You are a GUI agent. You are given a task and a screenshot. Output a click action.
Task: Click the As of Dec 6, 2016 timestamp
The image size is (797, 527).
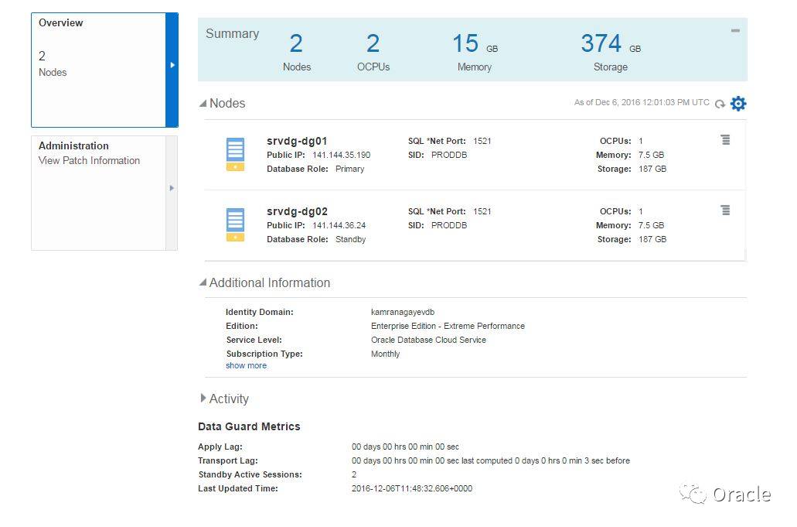642,103
